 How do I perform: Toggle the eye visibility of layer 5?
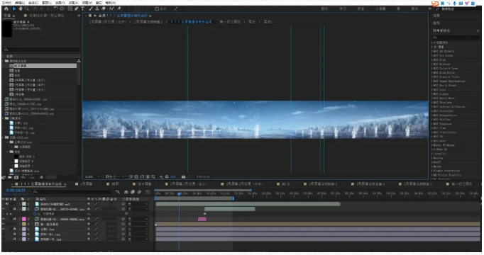4,229
